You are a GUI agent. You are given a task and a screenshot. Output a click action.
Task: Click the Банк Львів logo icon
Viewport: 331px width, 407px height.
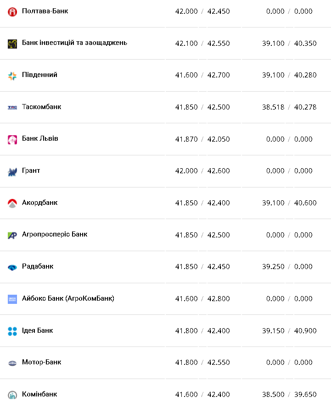click(x=12, y=140)
